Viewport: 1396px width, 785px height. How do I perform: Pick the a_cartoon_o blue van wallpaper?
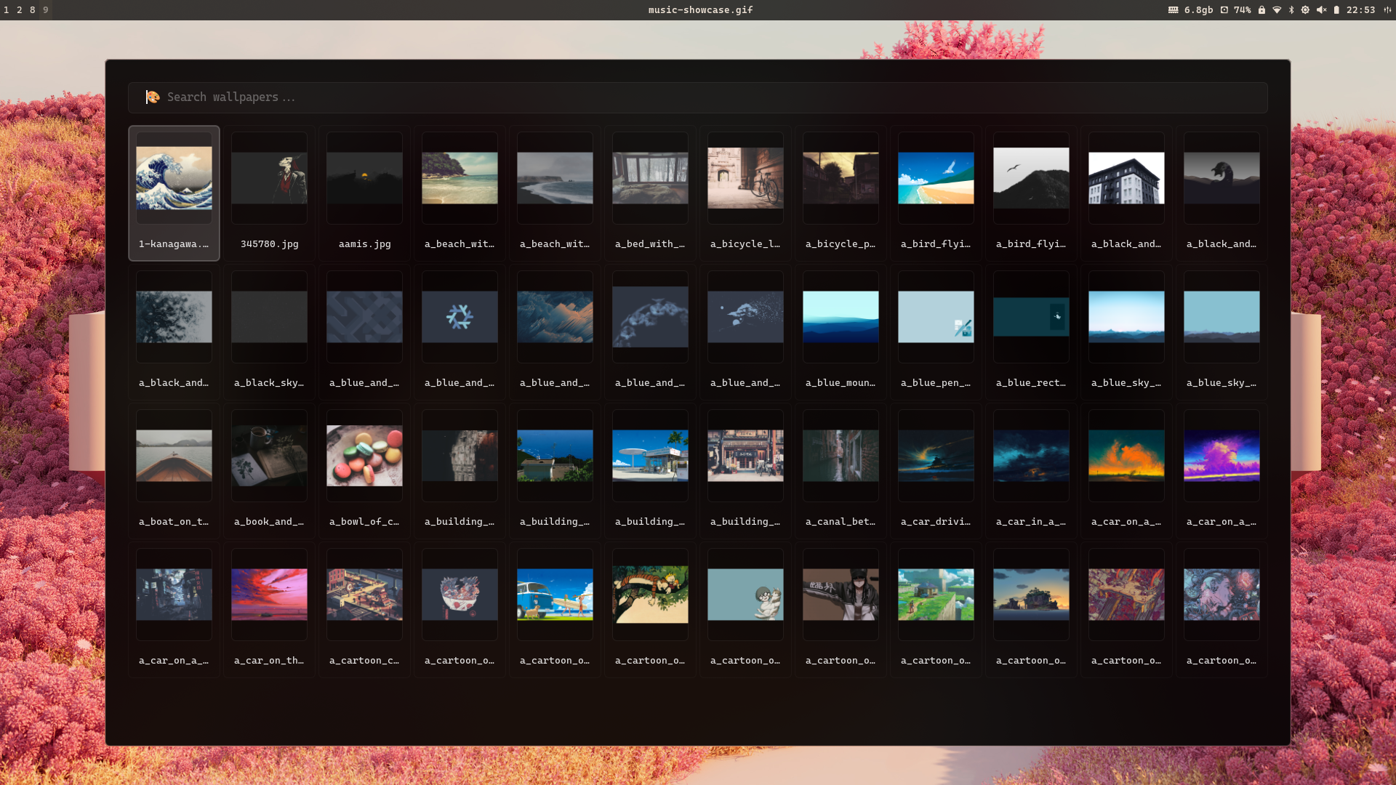555,610
